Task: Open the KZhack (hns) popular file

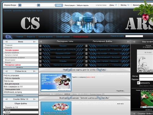Action: point(109,46)
